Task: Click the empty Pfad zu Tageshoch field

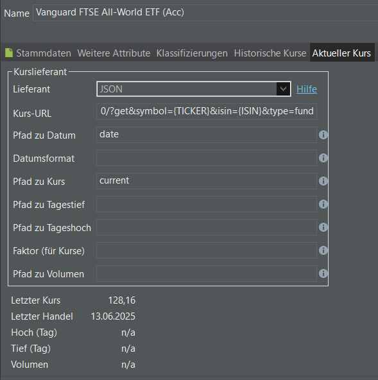Action: [x=207, y=227]
